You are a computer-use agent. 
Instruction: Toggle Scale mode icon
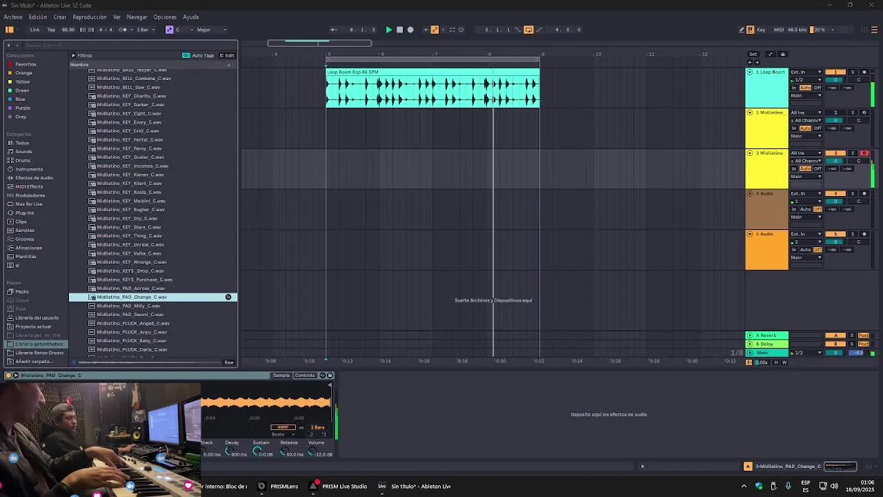169,30
